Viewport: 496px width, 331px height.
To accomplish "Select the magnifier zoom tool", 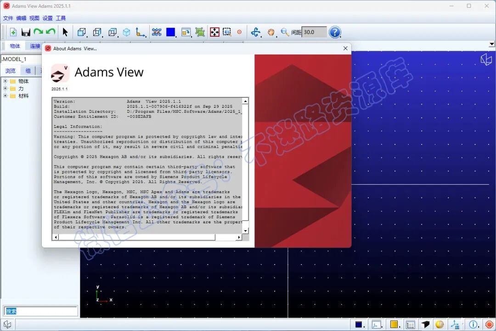I will pos(285,32).
